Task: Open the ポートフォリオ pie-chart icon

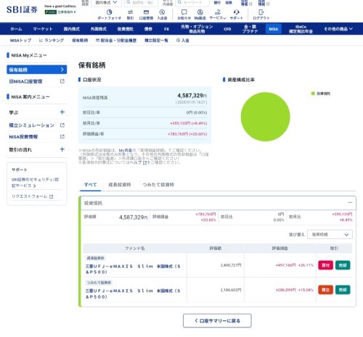Action: click(110, 12)
